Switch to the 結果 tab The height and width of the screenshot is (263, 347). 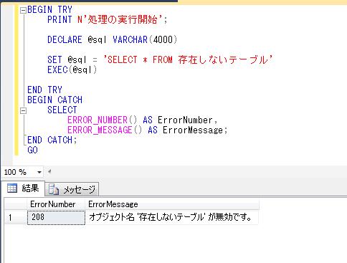tap(23, 188)
